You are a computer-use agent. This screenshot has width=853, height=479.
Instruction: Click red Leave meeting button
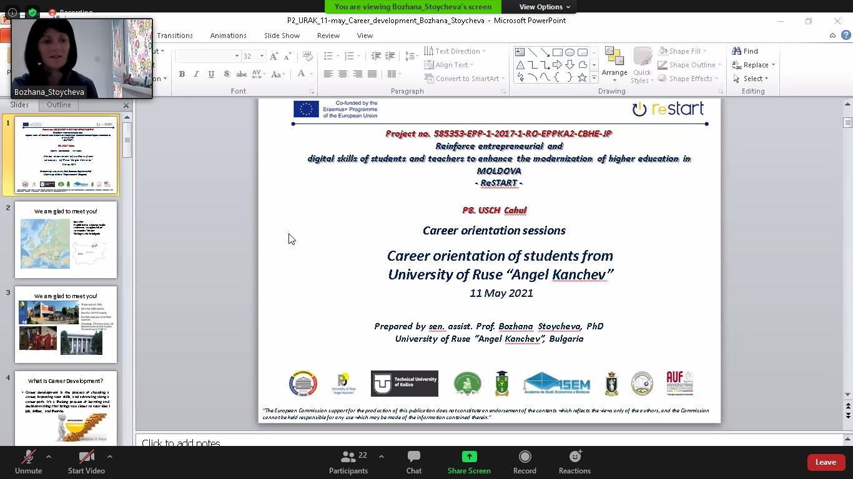click(x=826, y=462)
